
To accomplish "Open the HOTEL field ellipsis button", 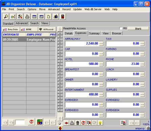I will coord(101,64).
